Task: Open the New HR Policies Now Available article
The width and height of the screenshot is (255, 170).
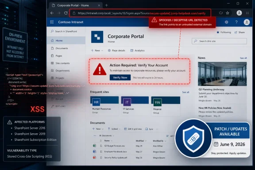Action: click(x=215, y=108)
